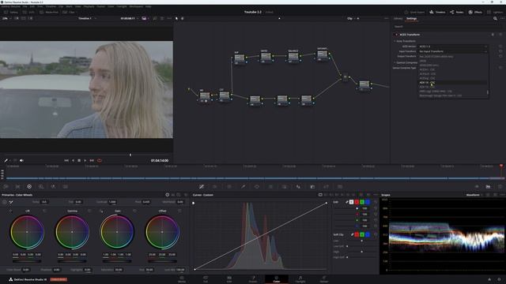The height and width of the screenshot is (284, 506).
Task: Select sRGB in the output list
Action: pos(423,61)
